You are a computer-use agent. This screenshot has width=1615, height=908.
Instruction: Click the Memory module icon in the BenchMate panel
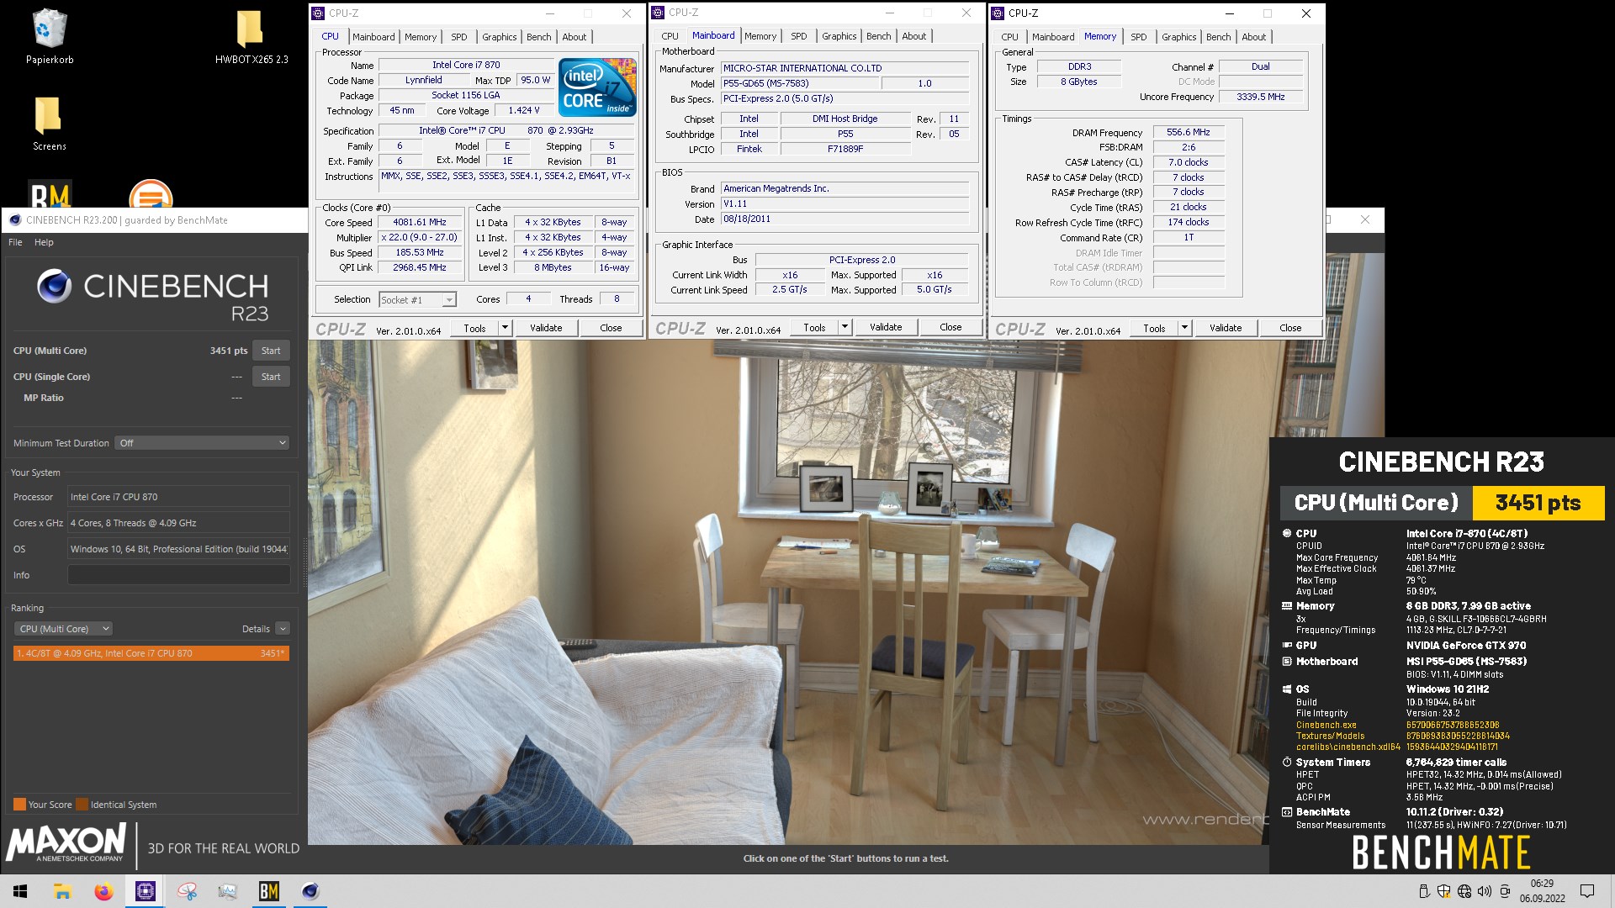coord(1287,605)
